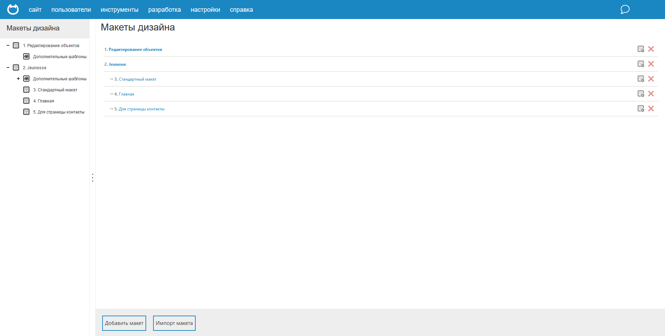The height and width of the screenshot is (336, 665).
Task: Copy the "Jeunesse" layout via icon
Action: coord(641,64)
